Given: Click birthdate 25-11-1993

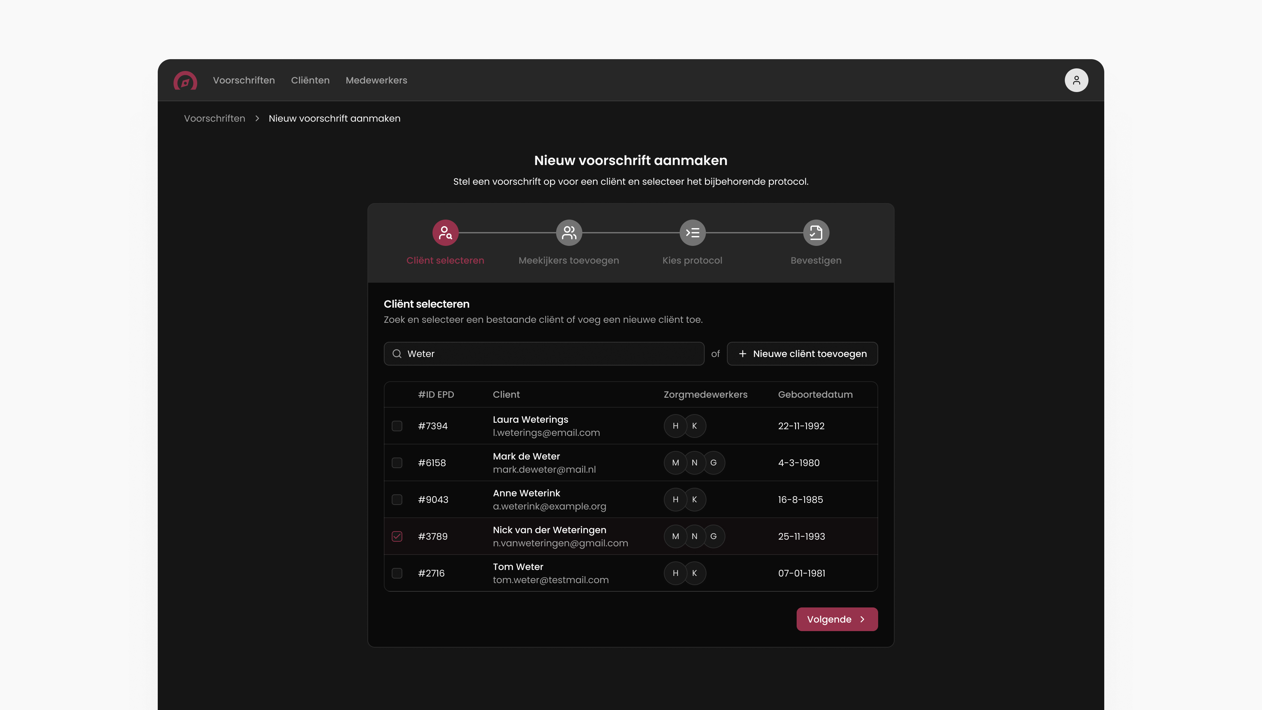Looking at the screenshot, I should pyautogui.click(x=802, y=536).
